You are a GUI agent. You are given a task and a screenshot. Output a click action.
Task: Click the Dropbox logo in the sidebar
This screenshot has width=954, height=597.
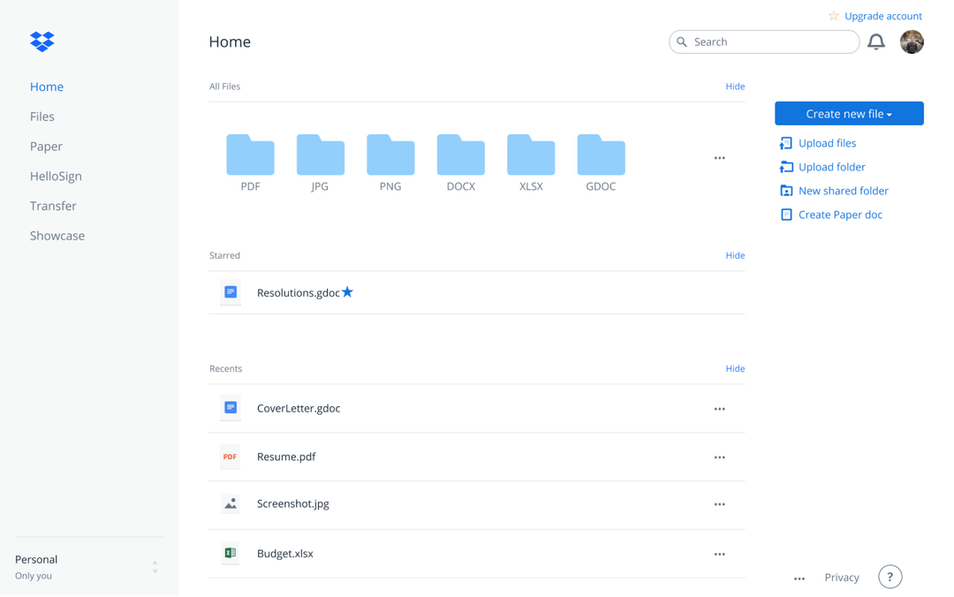click(x=42, y=42)
